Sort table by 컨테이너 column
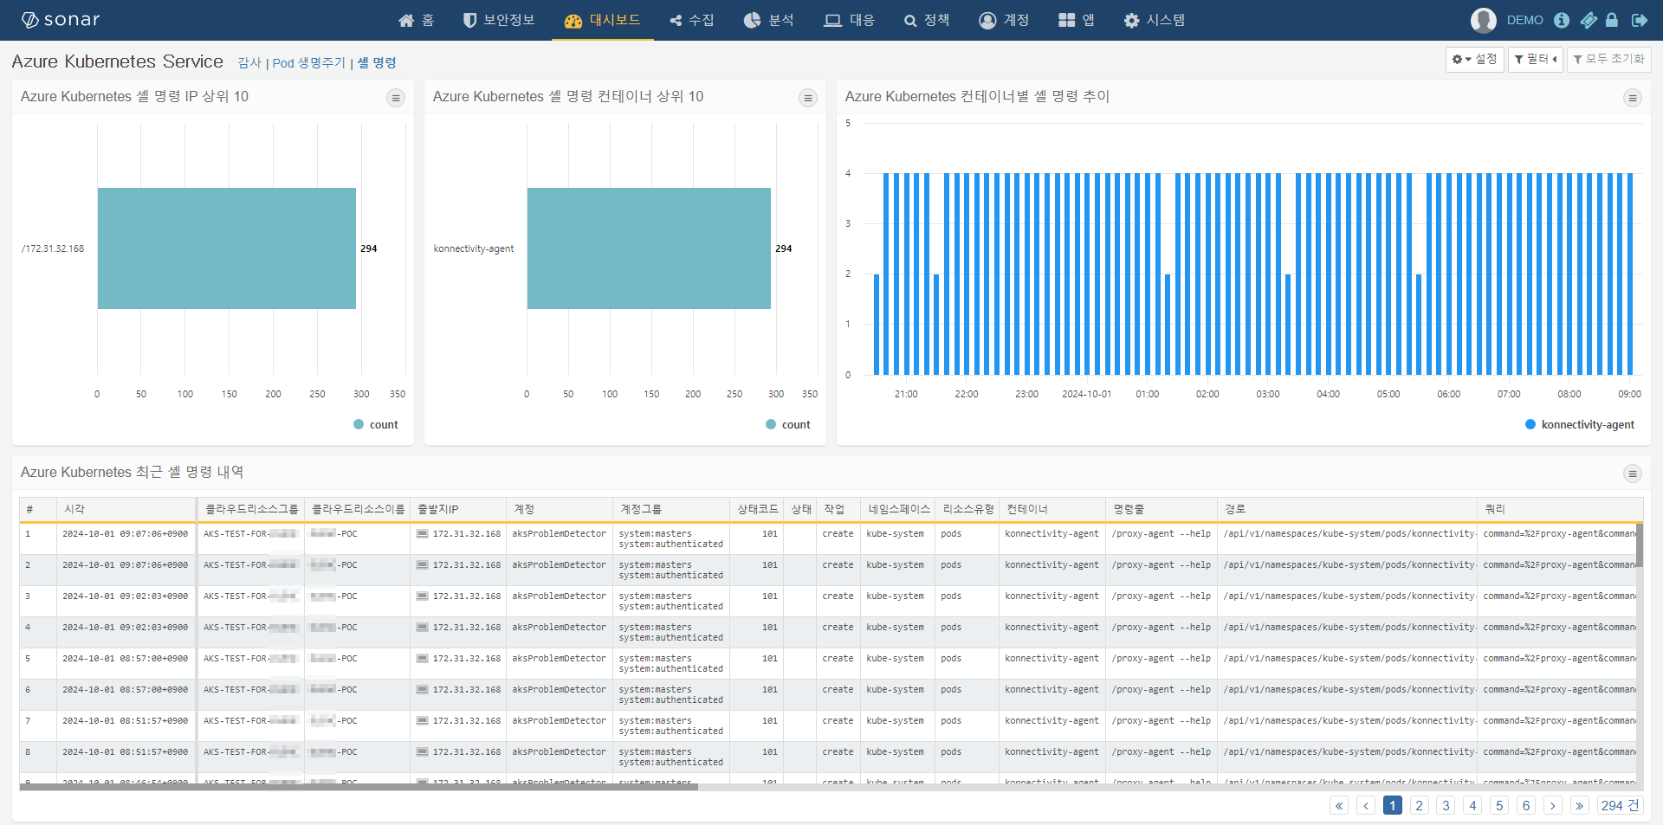1663x825 pixels. coord(1052,509)
